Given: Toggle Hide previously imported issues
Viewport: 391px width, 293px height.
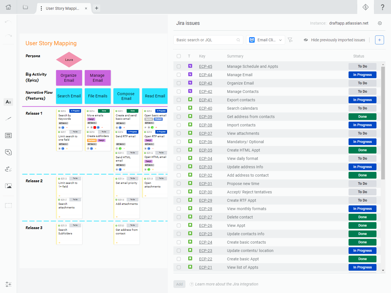Looking at the screenshot, I should tap(334, 40).
